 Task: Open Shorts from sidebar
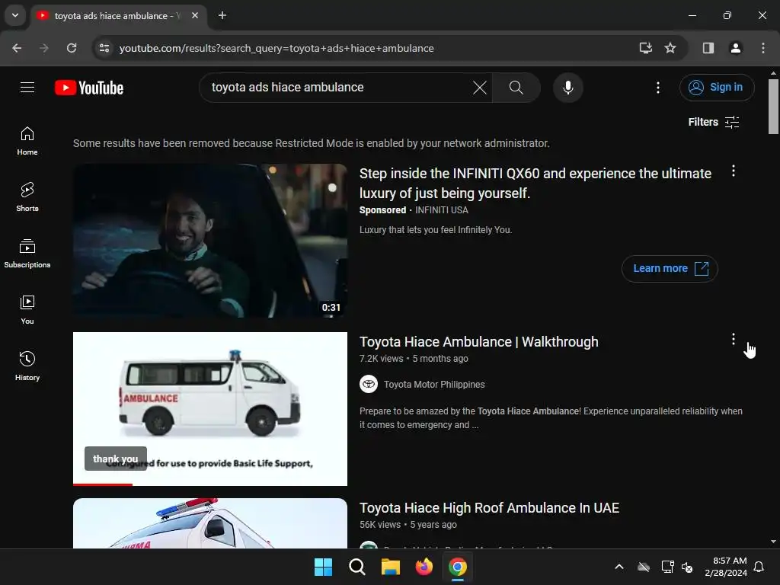[x=27, y=197]
